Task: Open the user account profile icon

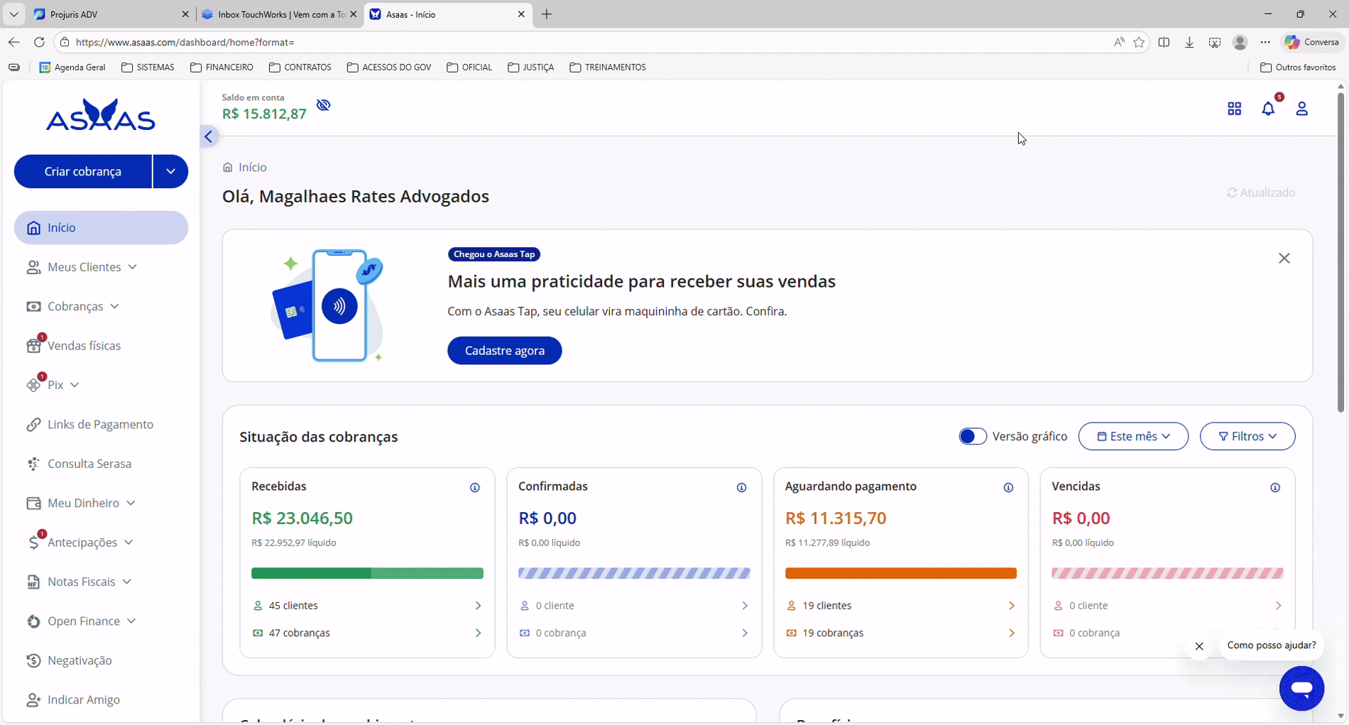Action: pyautogui.click(x=1301, y=109)
